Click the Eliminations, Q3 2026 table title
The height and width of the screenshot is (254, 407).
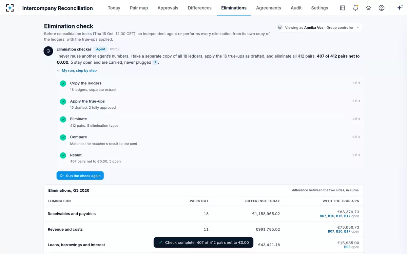point(69,190)
